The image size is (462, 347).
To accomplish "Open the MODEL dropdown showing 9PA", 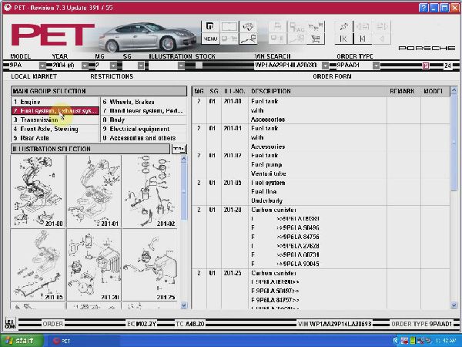I will [42, 66].
